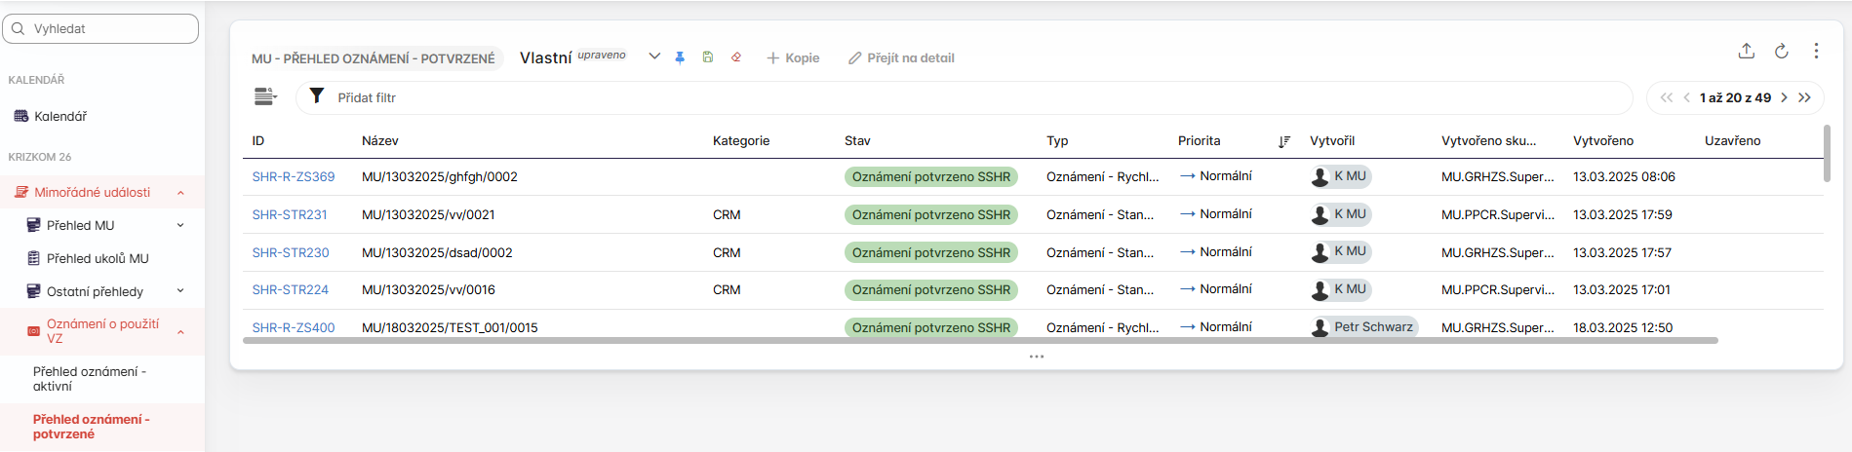Screen dimensions: 1852x452
Task: Expand the Ostatní přehledy submenu
Action: click(180, 291)
